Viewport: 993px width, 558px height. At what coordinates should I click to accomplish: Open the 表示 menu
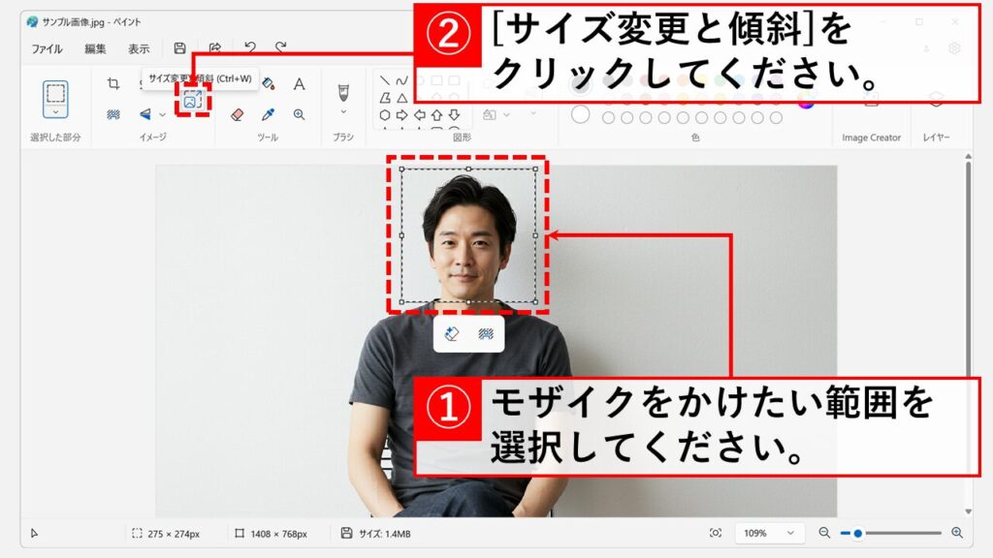[x=139, y=48]
